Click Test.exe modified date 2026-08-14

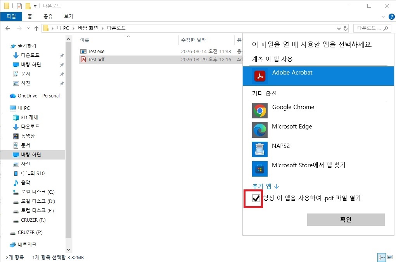coord(206,51)
